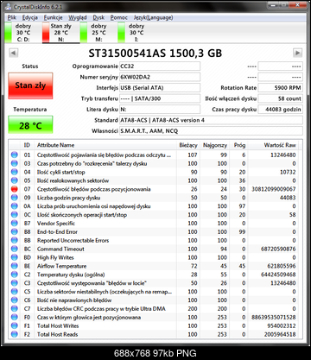Click the blue dot for attribute C7
The height and width of the screenshot is (360, 311).
[14, 309]
